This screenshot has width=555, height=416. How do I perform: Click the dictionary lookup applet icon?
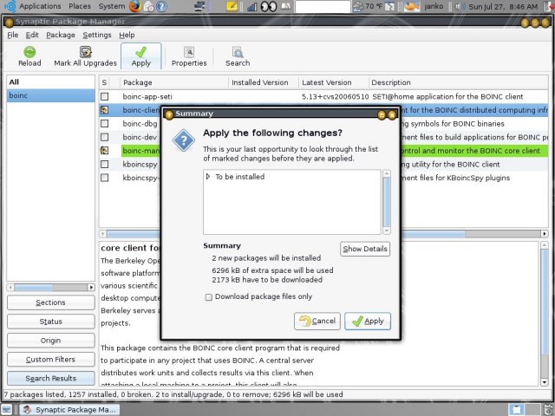285,6
